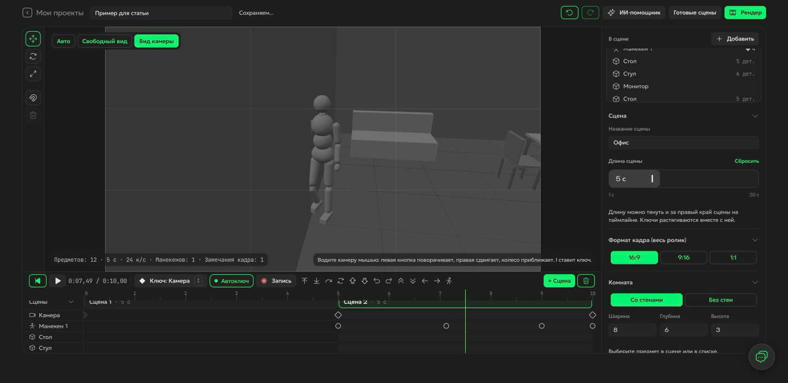Choose the 1:1 frame format

point(733,257)
